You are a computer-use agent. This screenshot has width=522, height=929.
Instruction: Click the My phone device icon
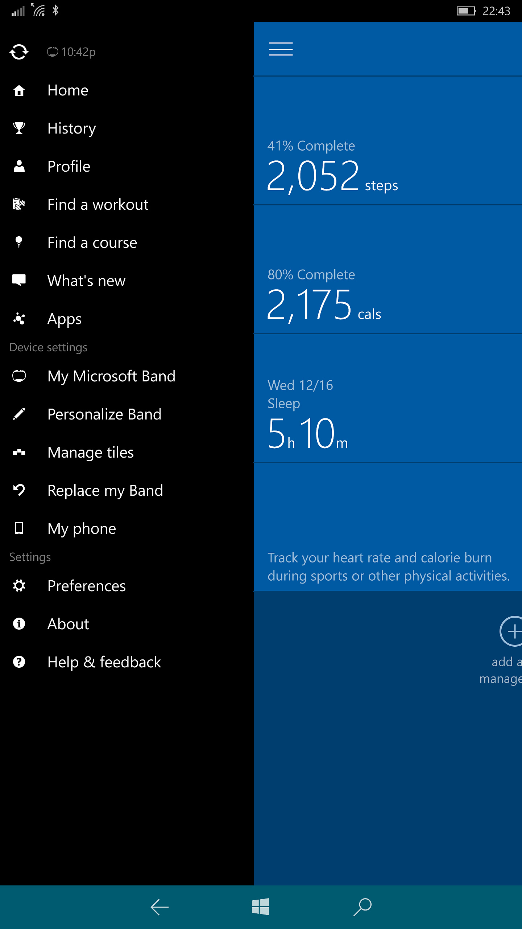19,528
